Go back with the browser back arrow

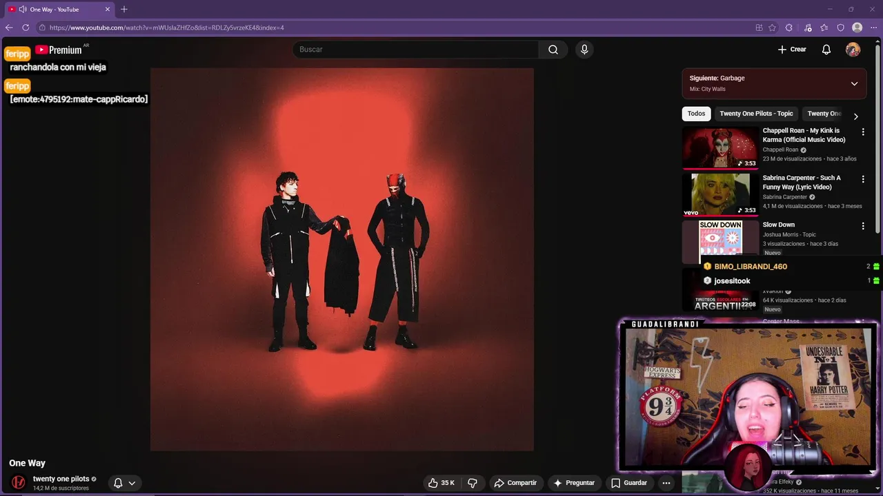point(9,28)
